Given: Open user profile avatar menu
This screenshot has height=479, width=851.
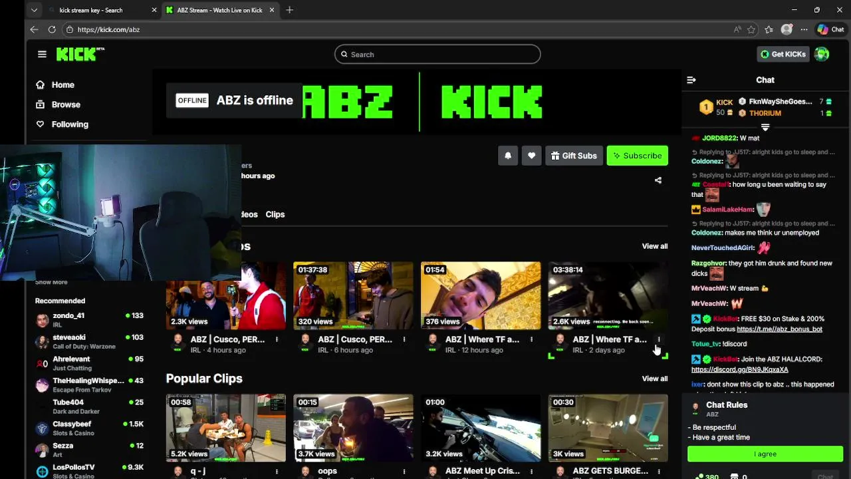Looking at the screenshot, I should (822, 55).
